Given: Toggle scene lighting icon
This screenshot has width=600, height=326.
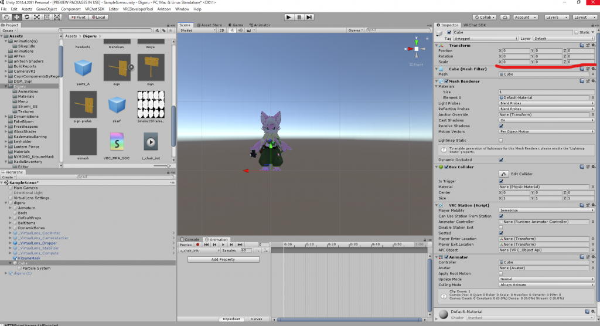Looking at the screenshot, I should pyautogui.click(x=232, y=30).
